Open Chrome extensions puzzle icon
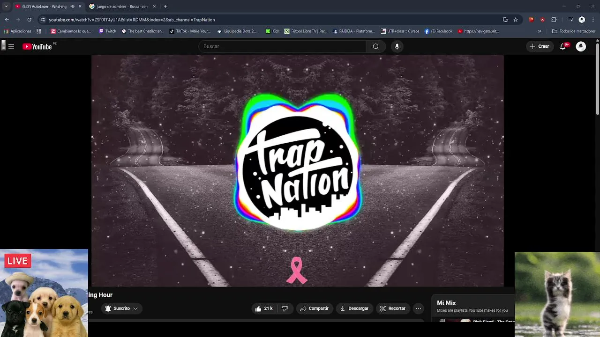Screen dimensions: 600x337 point(554,20)
